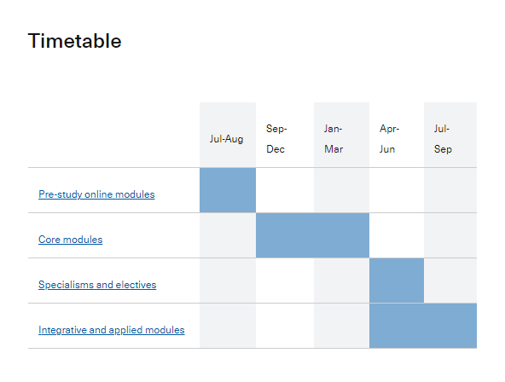The width and height of the screenshot is (505, 382).
Task: Click the empty Core modules Jul-Aug cell
Action: point(228,235)
